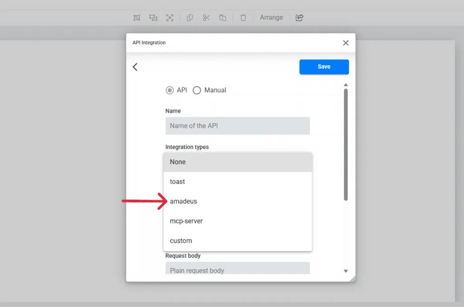This screenshot has width=464, height=307.
Task: Click the select-all frame icon in toolbar
Action: 137,18
